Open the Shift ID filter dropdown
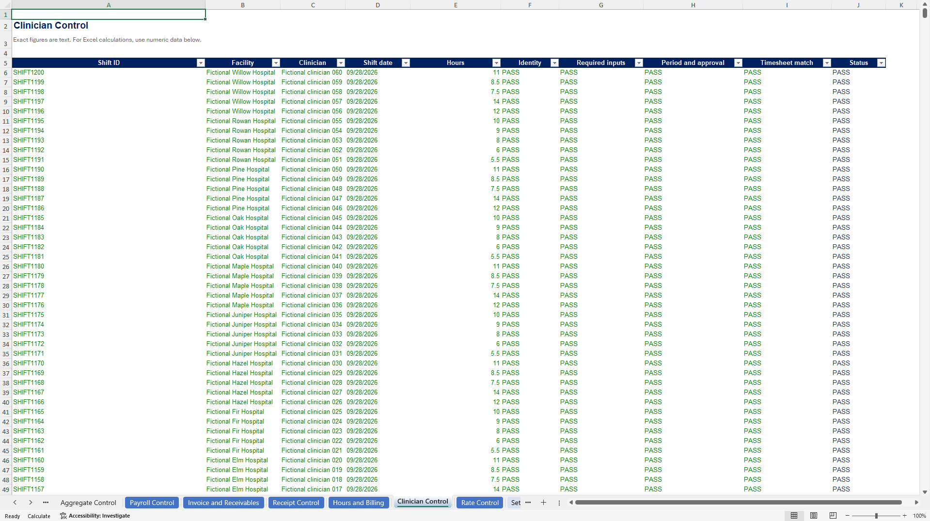930x521 pixels. (x=201, y=63)
